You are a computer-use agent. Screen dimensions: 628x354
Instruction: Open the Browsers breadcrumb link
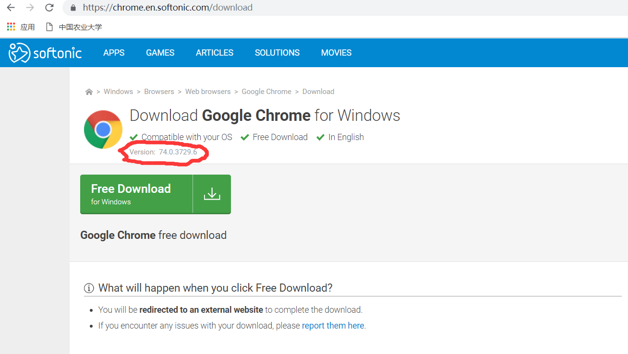[x=159, y=92]
